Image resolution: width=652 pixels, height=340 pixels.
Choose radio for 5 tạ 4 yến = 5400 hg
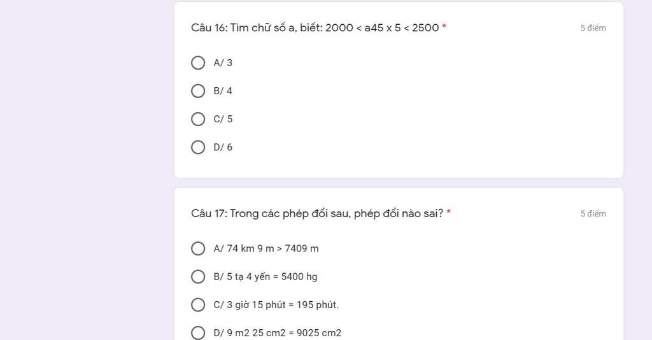tap(198, 277)
